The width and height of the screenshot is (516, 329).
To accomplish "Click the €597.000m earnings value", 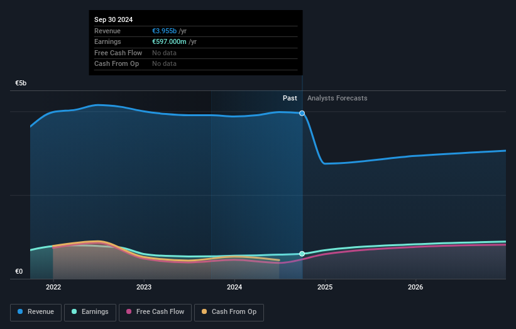I will [169, 41].
